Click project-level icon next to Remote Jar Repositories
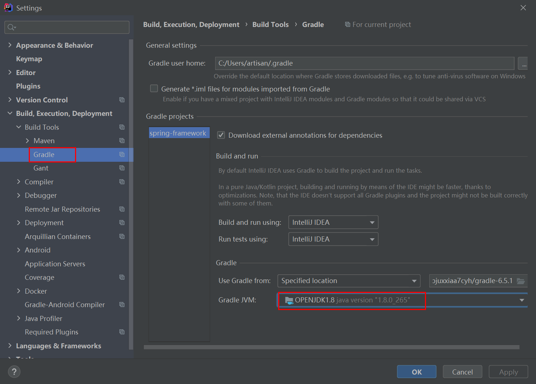The width and height of the screenshot is (536, 384). [x=122, y=209]
